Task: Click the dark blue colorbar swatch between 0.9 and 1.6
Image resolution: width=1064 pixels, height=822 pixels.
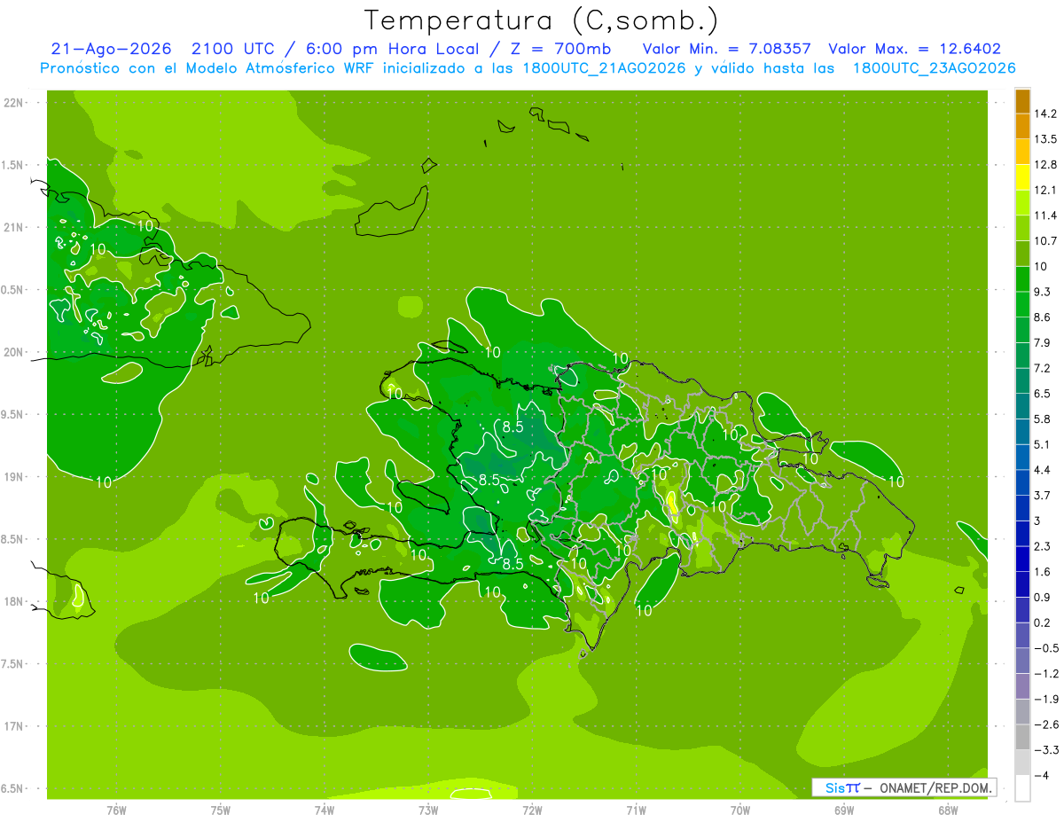Action: [1022, 584]
